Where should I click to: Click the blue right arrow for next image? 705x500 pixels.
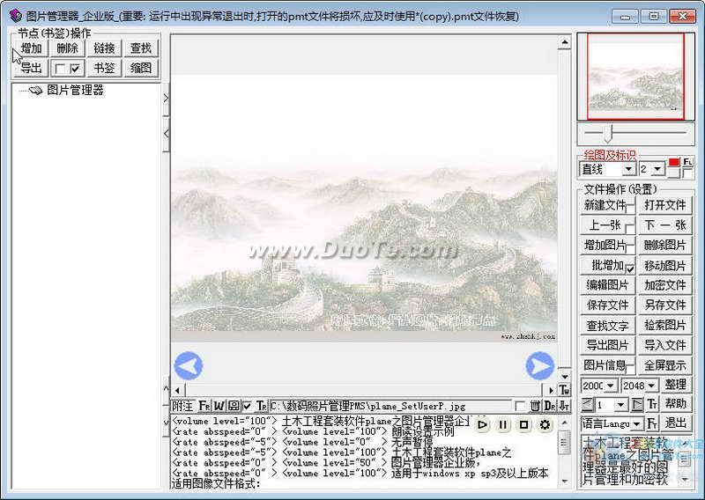pyautogui.click(x=539, y=365)
